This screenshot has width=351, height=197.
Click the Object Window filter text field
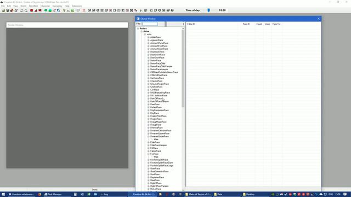pos(150,24)
